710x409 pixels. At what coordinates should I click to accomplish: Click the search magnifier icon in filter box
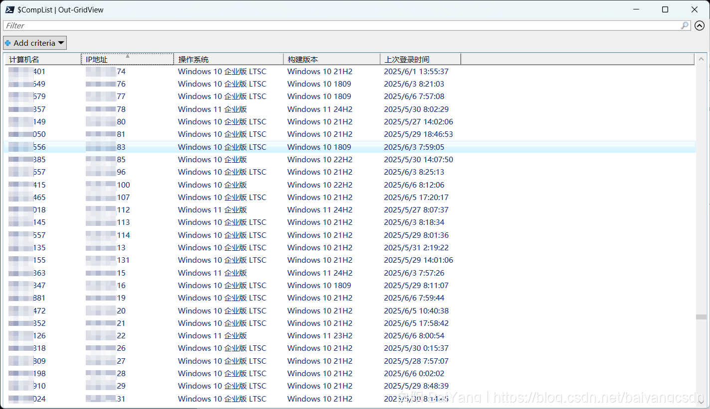pyautogui.click(x=685, y=25)
